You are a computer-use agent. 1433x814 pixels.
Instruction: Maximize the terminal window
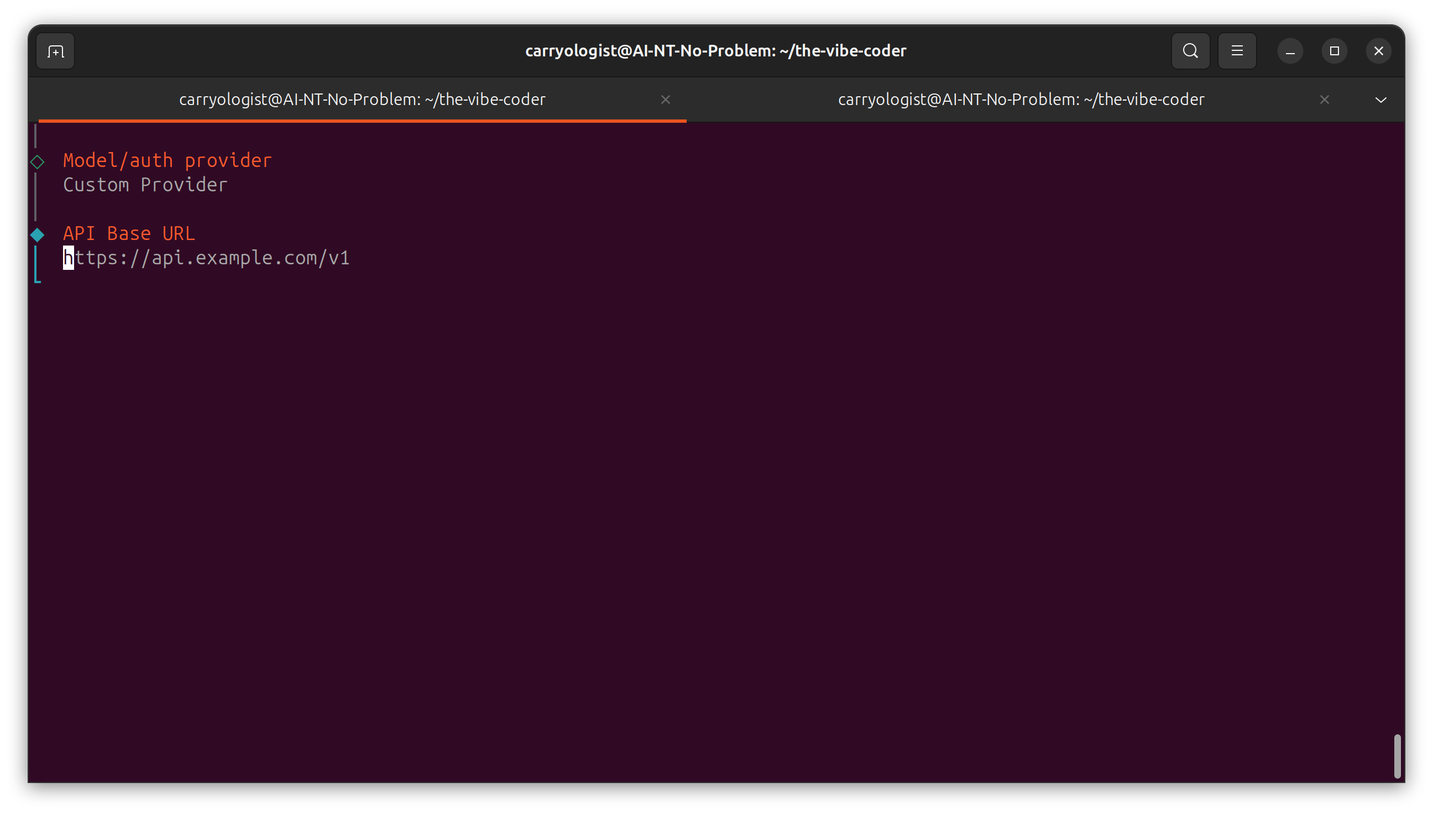(x=1334, y=51)
